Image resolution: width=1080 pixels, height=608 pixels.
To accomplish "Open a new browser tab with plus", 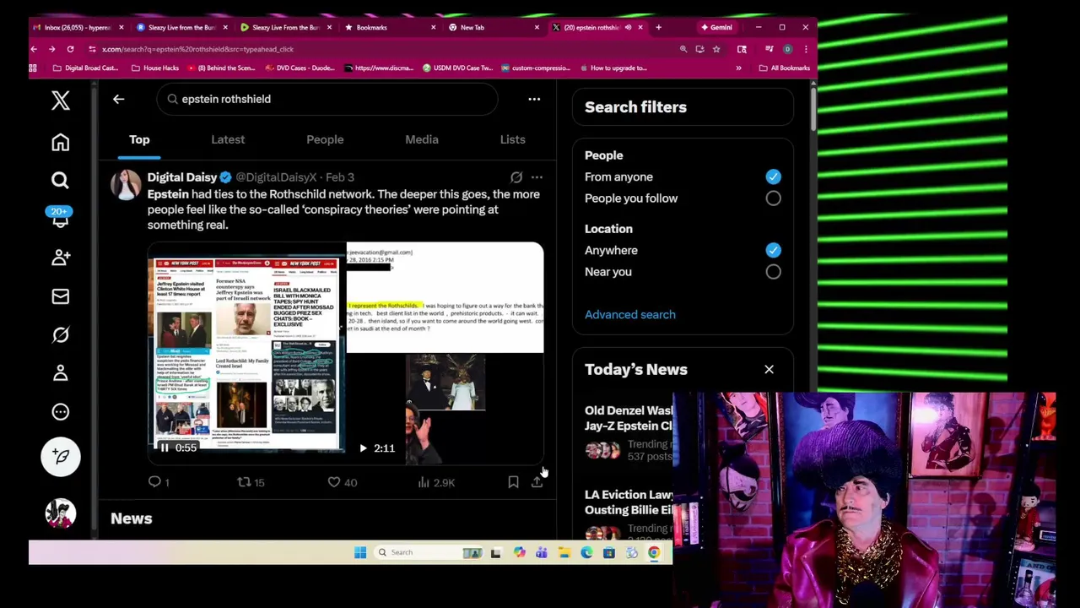I will (658, 27).
